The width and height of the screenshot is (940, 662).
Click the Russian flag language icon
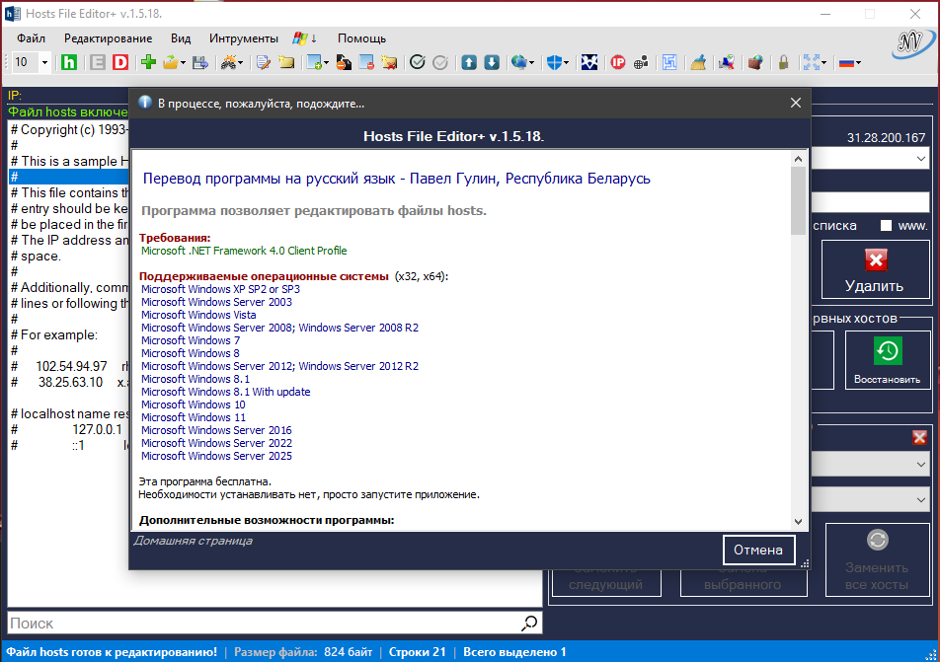[x=846, y=62]
